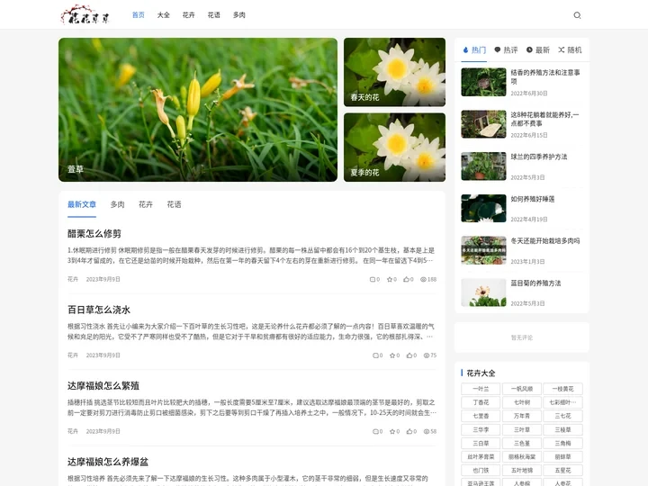Select the 花语 tab above the article list
This screenshot has height=486, width=648.
[x=174, y=204]
